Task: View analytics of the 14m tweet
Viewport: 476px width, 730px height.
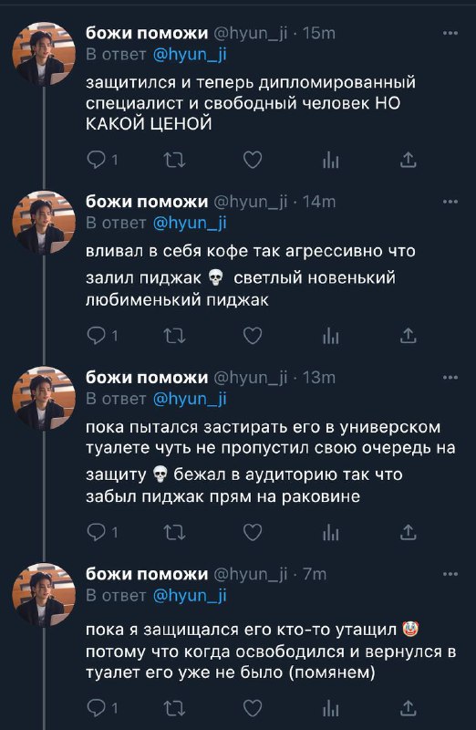Action: point(330,336)
